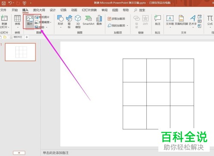This screenshot has width=214, height=156.
Task: Expand the 新建幻灯片 dropdown label
Action: (5, 27)
